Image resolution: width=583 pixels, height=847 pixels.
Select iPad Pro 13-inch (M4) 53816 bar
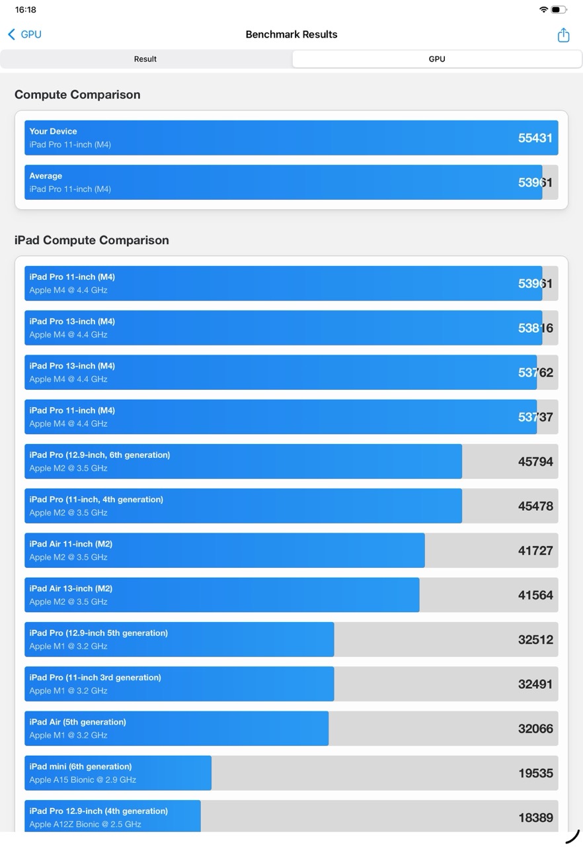(x=291, y=328)
